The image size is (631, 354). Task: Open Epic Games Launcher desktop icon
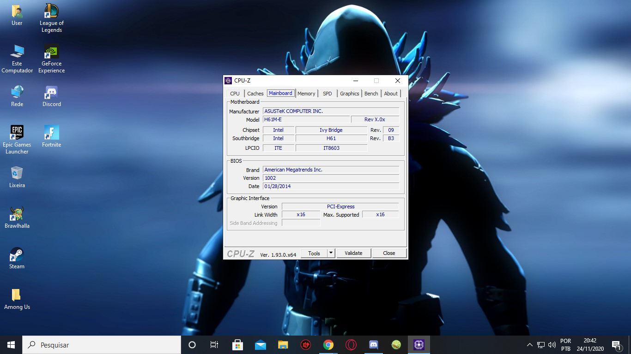coord(17,140)
